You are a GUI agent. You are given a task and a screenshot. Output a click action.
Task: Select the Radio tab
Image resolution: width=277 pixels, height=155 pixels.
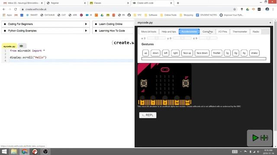256,31
